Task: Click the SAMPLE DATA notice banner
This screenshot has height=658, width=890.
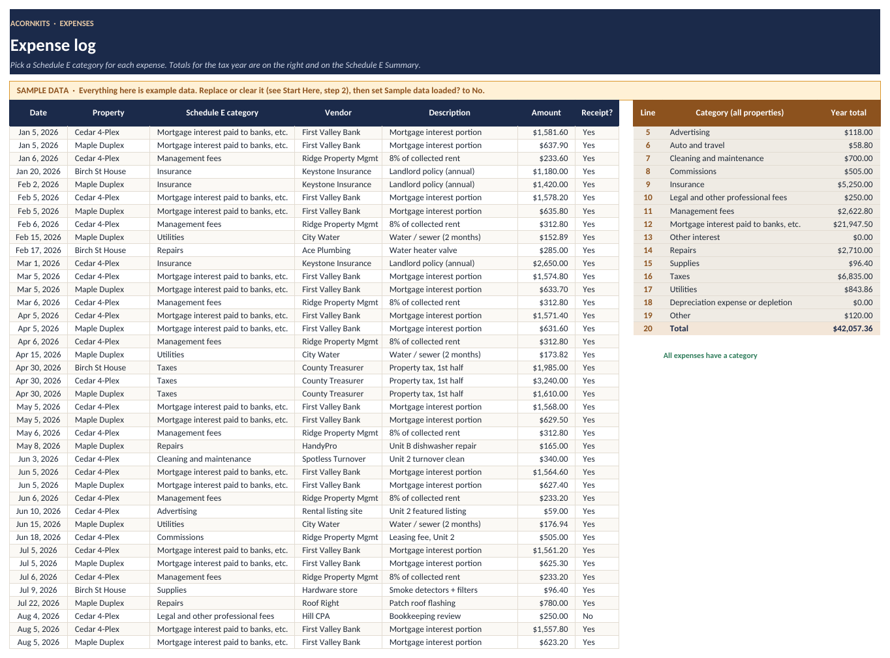Action: pos(444,91)
